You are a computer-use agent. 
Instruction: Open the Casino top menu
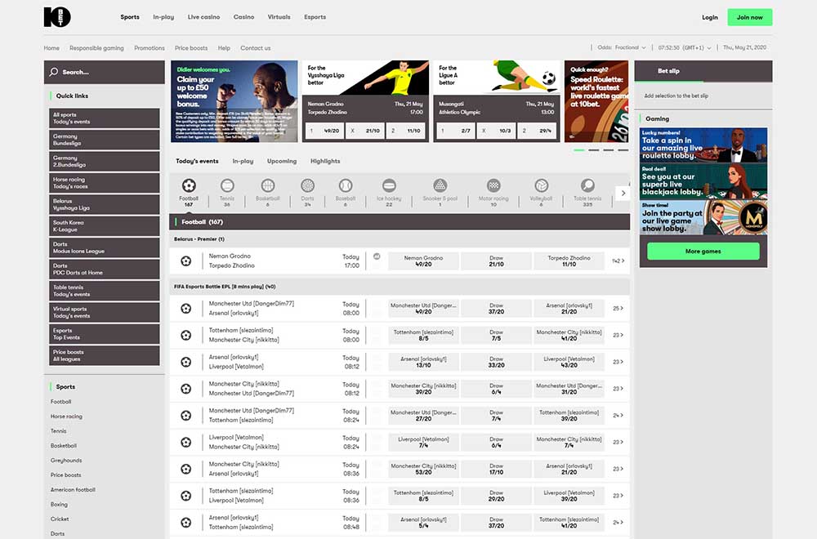pyautogui.click(x=243, y=17)
